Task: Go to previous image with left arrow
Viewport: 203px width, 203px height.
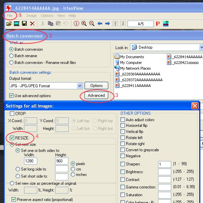Action: tap(100, 24)
